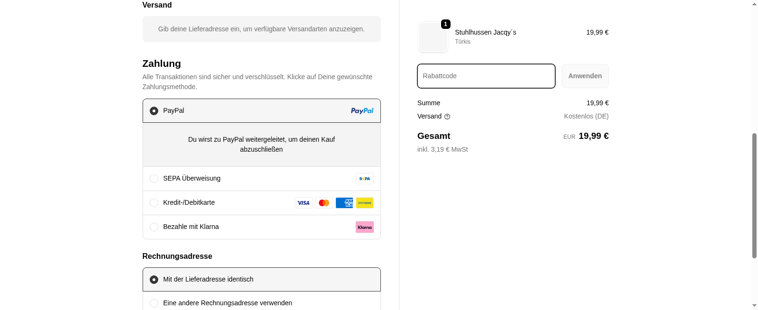Screen dimensions: 758x310
Task: Open the Versand info question mark
Action: coord(447,116)
